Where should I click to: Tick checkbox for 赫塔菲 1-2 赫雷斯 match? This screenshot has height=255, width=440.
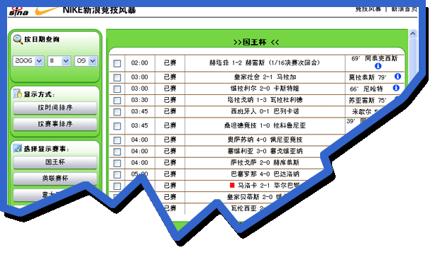(x=117, y=63)
